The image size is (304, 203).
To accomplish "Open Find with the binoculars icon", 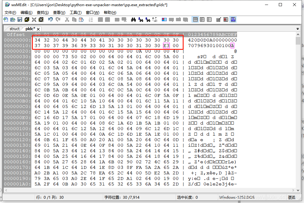I will point(133,20).
